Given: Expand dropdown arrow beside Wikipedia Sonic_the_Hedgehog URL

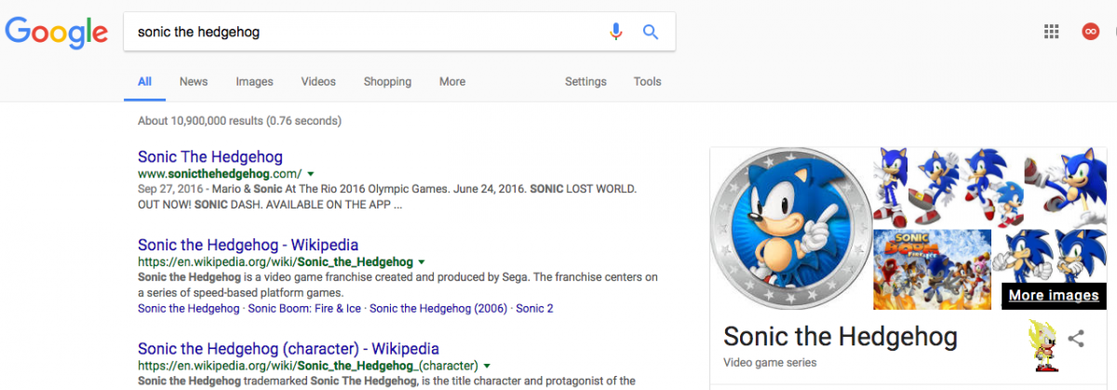Looking at the screenshot, I should pyautogui.click(x=422, y=262).
